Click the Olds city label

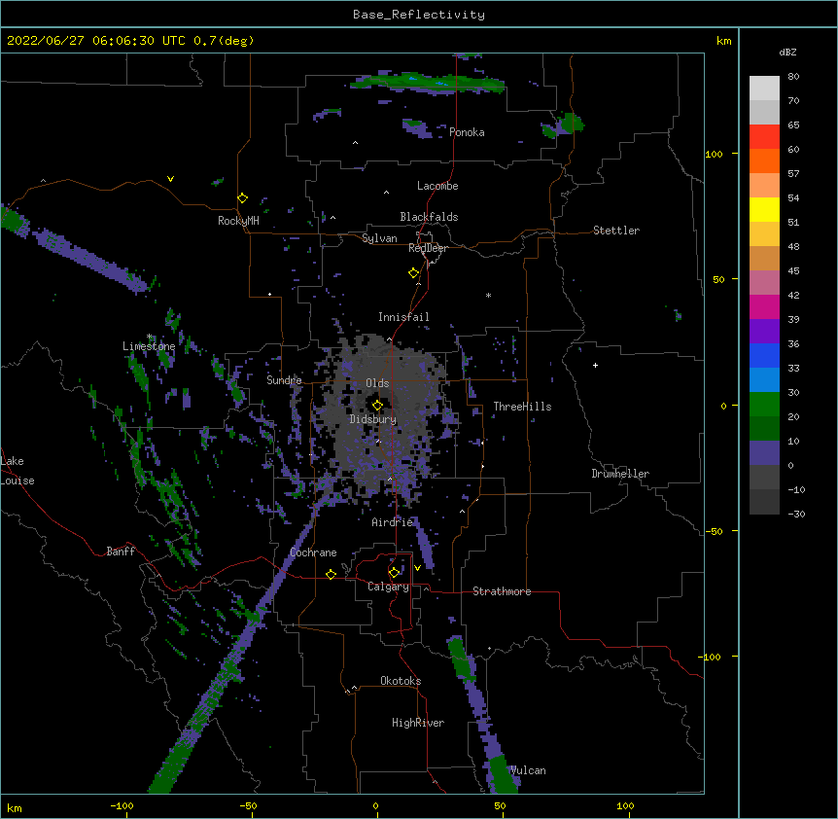[377, 383]
